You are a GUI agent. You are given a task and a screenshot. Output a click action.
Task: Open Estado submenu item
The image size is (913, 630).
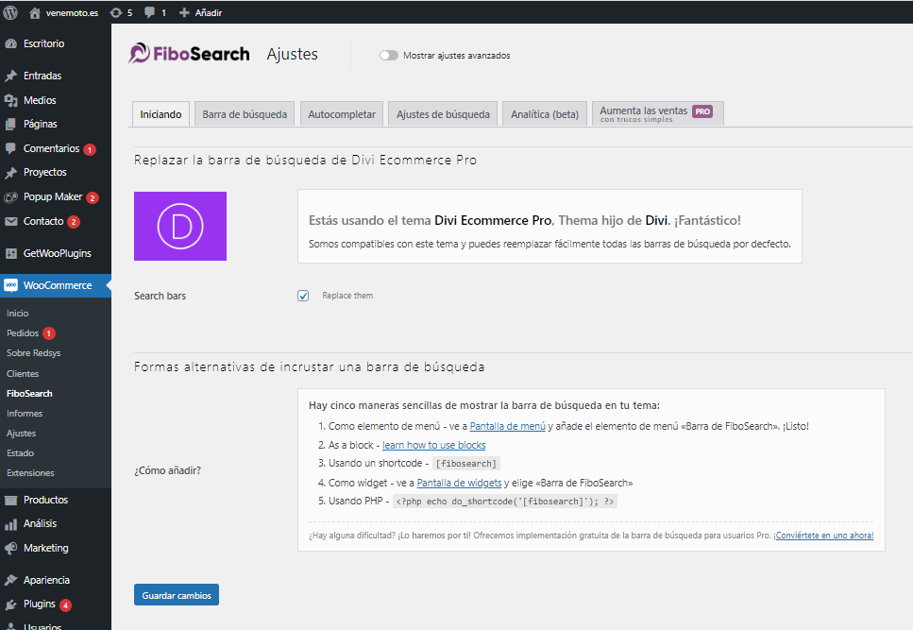[21, 453]
